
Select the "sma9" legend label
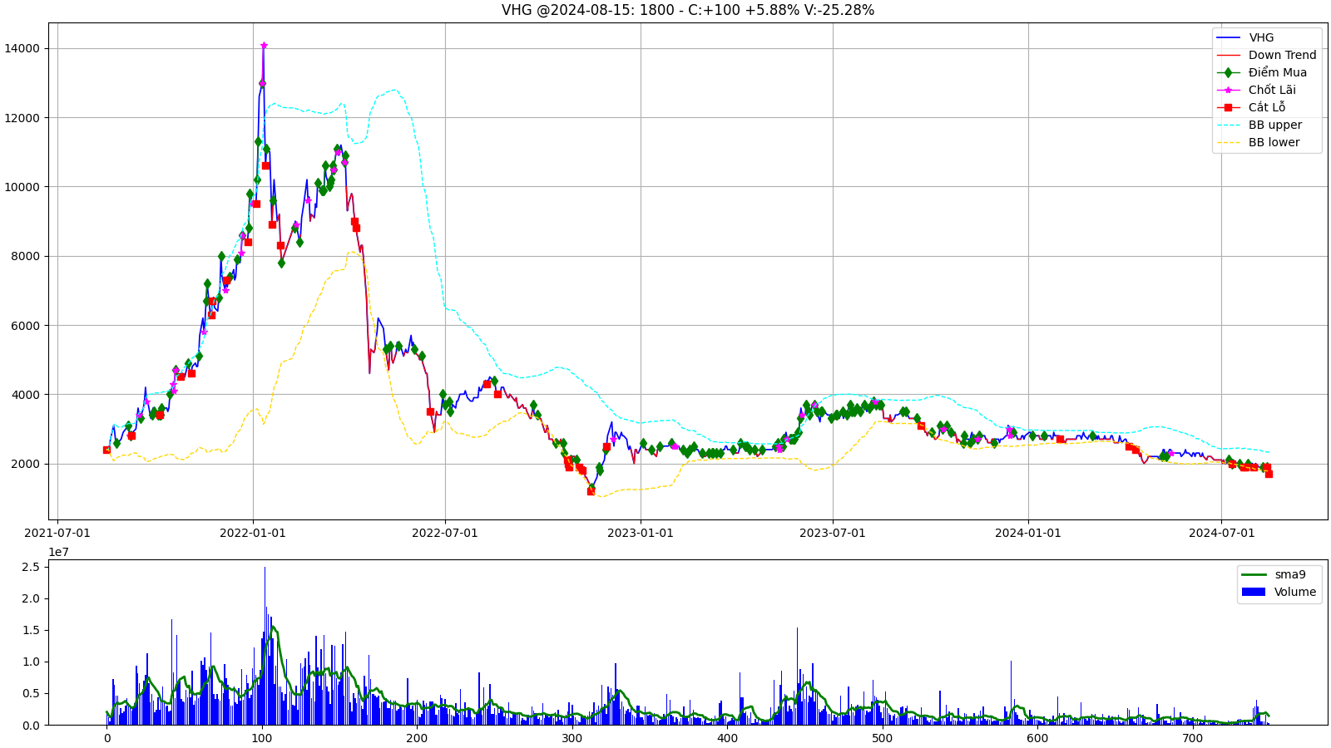coord(1290,574)
